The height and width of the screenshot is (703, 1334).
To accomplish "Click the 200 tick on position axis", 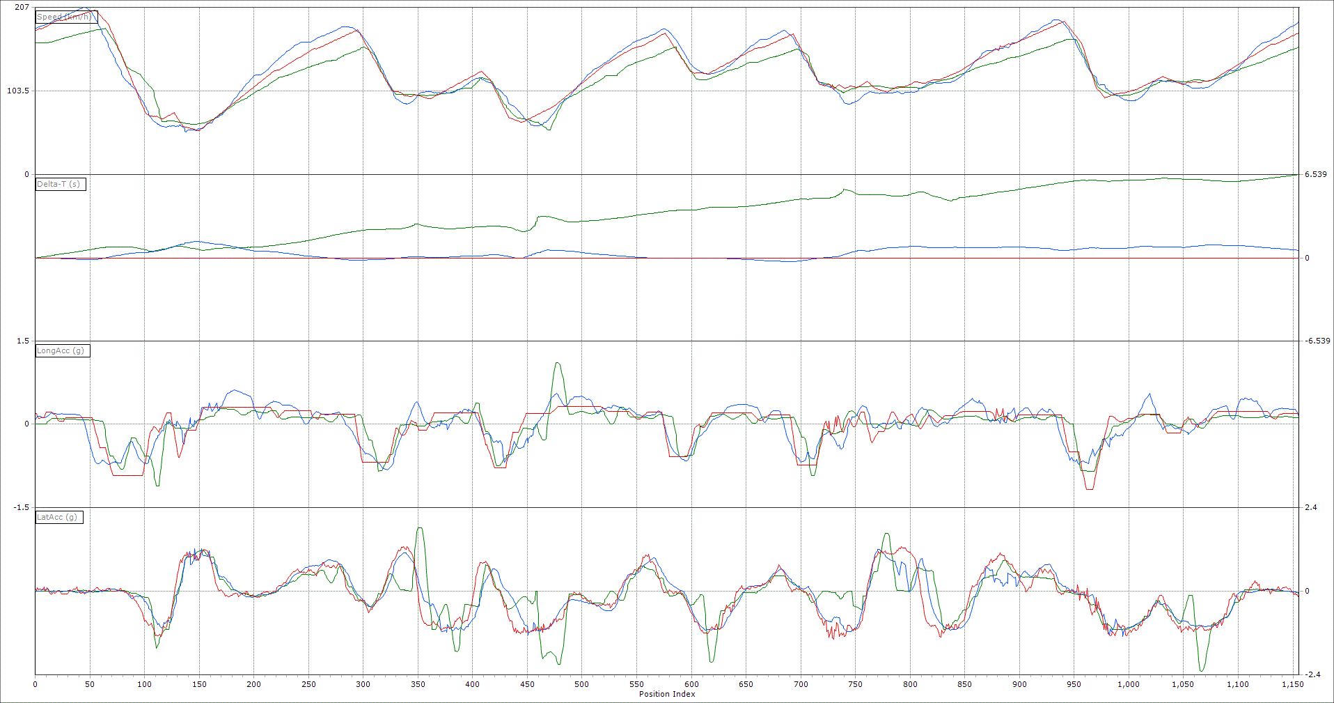I will coord(254,684).
